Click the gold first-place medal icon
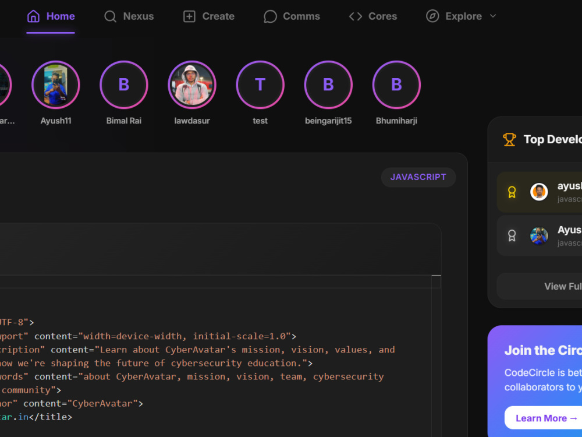The width and height of the screenshot is (582, 437). pyautogui.click(x=512, y=192)
